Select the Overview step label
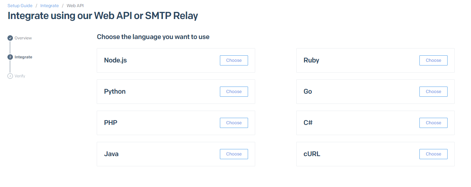The width and height of the screenshot is (471, 187). 23,38
